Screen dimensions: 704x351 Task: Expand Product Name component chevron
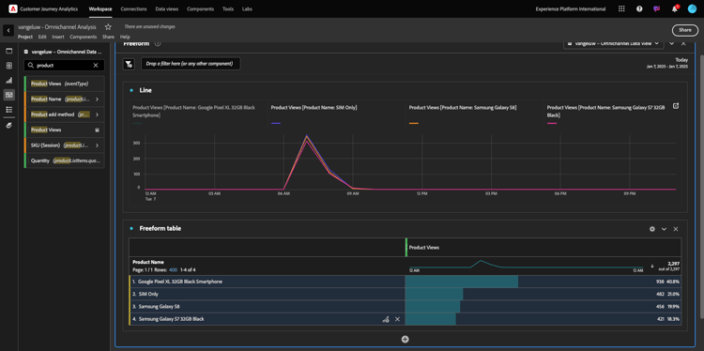(x=97, y=99)
